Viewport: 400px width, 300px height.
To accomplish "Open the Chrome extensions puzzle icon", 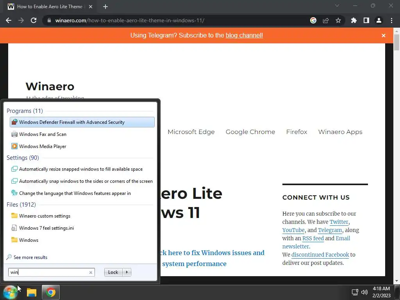I will click(x=354, y=20).
